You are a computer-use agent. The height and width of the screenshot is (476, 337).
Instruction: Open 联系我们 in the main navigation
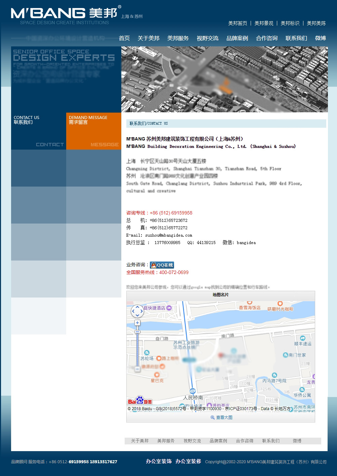(x=296, y=38)
